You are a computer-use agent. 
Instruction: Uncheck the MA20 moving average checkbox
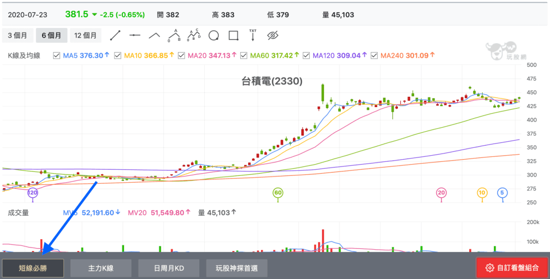[x=181, y=55]
